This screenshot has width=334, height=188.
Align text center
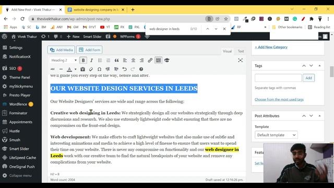(x=133, y=61)
